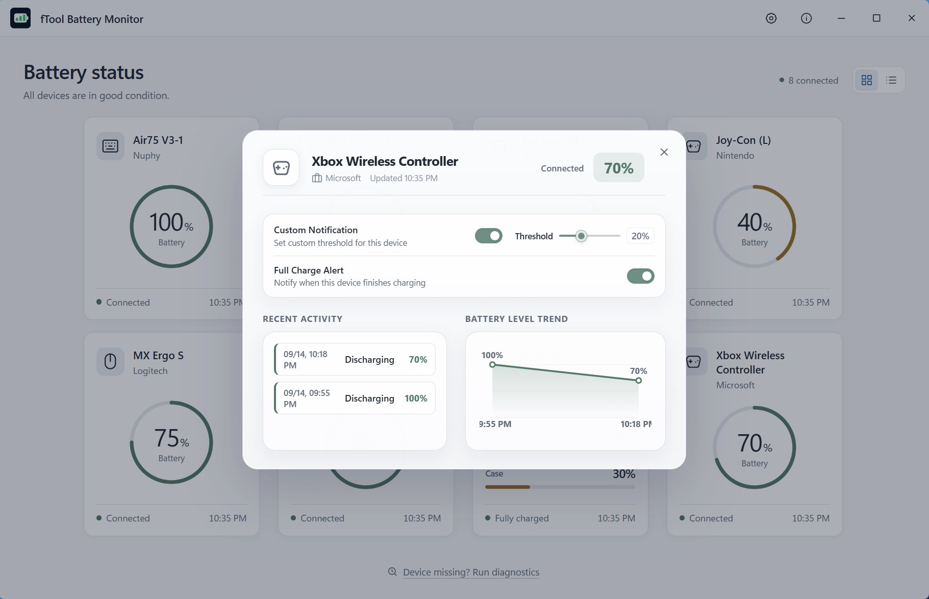Click the 'Case' label above progress bar
This screenshot has width=929, height=599.
494,473
